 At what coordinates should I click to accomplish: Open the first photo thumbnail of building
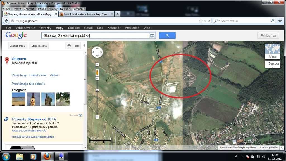click(19, 99)
